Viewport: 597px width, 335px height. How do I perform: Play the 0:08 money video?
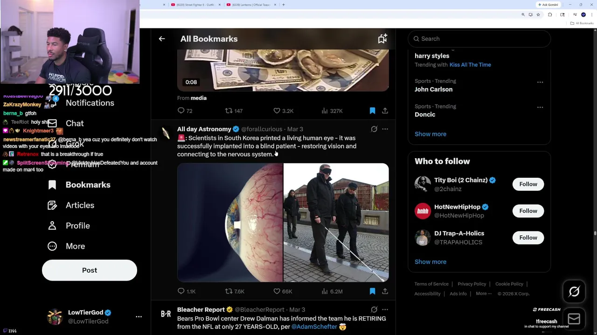pos(283,70)
